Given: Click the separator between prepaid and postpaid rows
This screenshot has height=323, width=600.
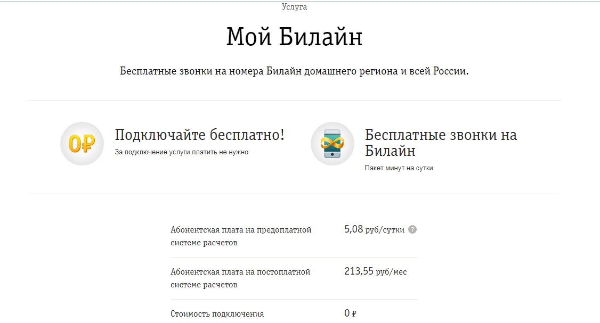Looking at the screenshot, I should (x=294, y=258).
